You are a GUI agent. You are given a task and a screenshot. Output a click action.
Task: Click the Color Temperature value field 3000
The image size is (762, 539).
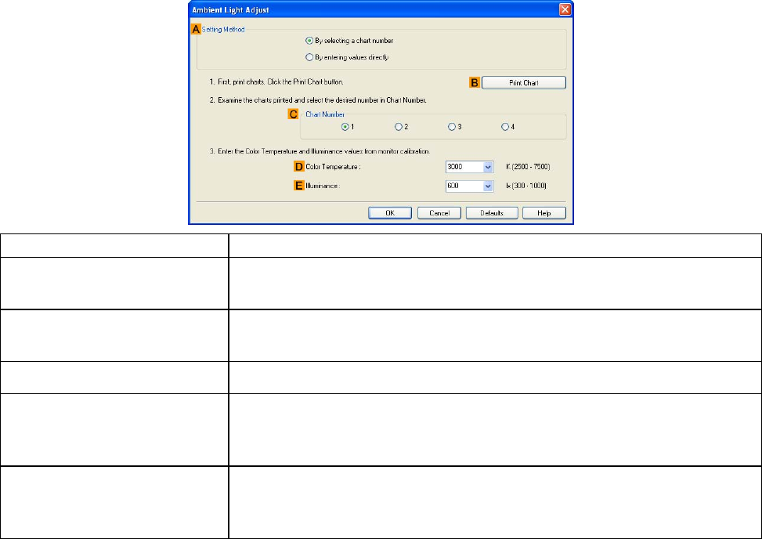pos(464,167)
